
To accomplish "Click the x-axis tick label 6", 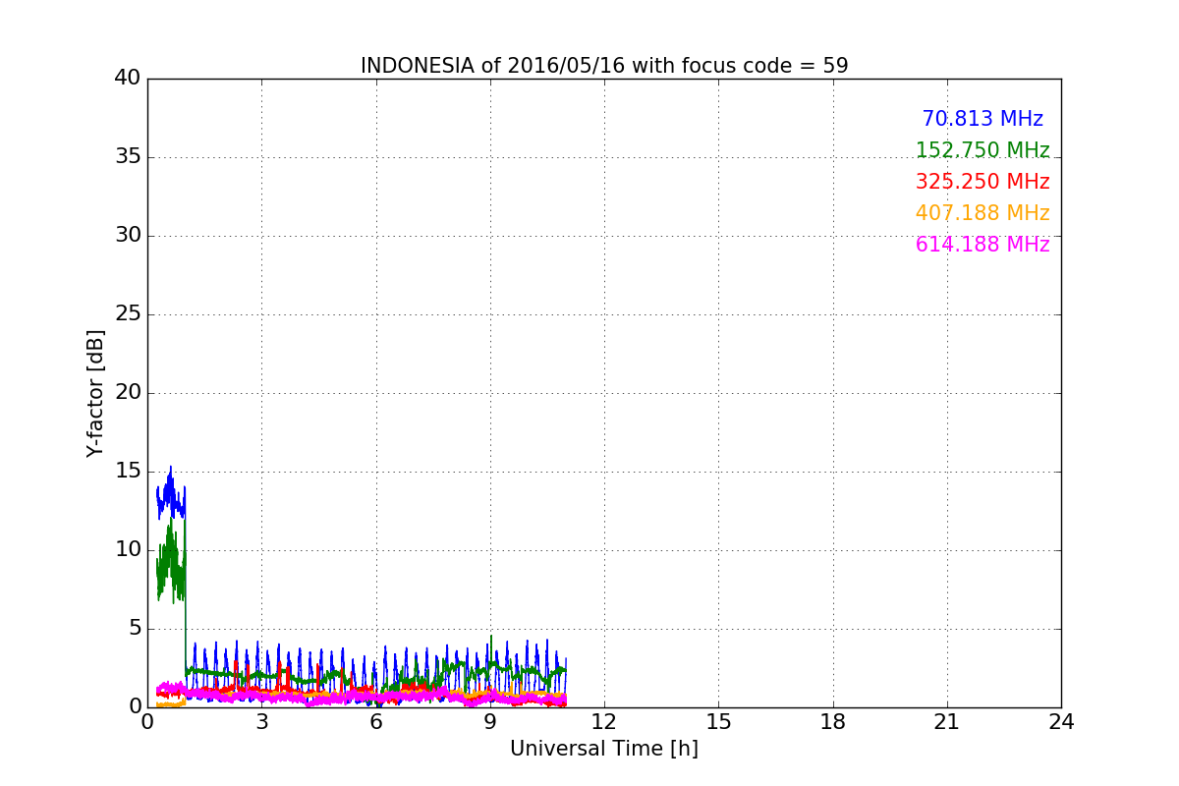I will (x=376, y=722).
